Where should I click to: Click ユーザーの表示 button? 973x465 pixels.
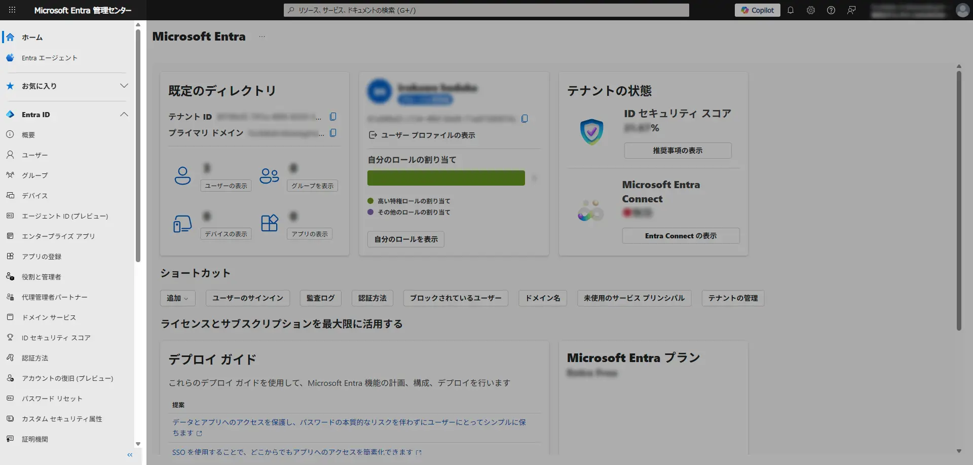(x=226, y=186)
